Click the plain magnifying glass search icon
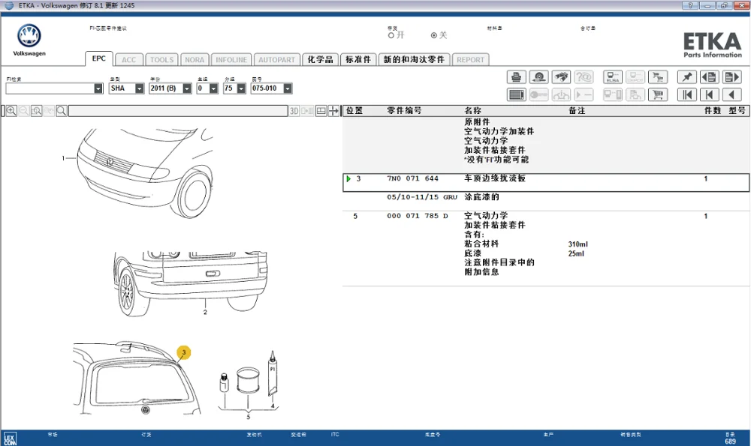751x446 pixels. [x=62, y=111]
